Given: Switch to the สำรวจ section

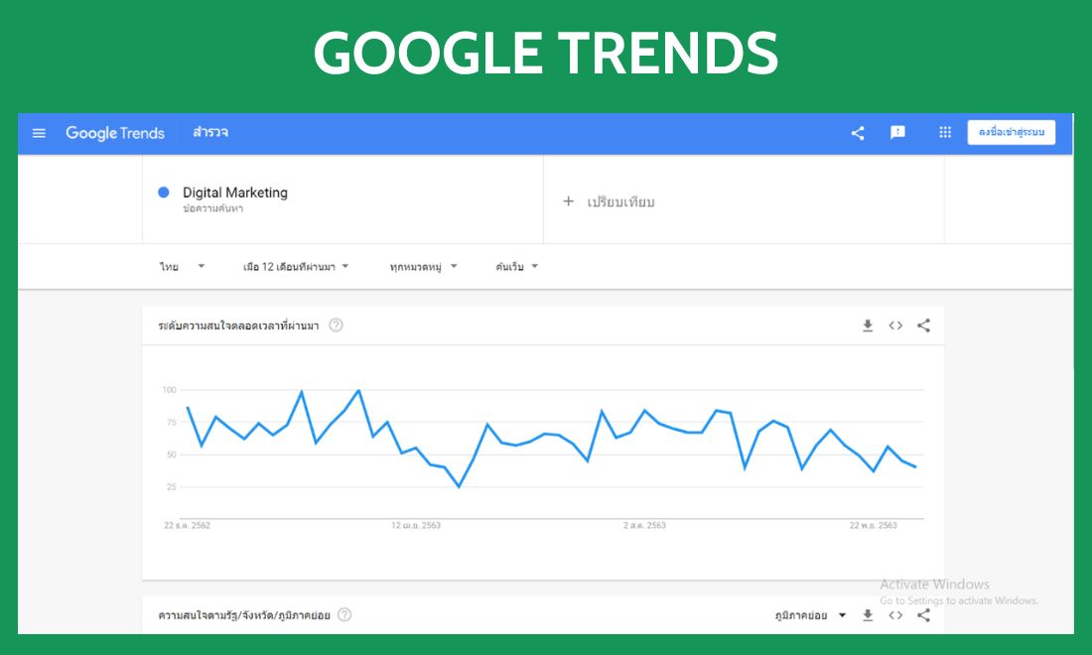Looking at the screenshot, I should (x=208, y=132).
